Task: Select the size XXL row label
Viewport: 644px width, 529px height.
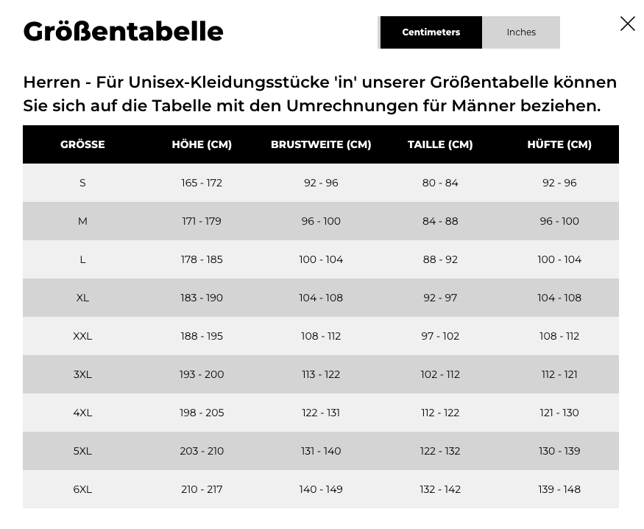Action: tap(82, 336)
